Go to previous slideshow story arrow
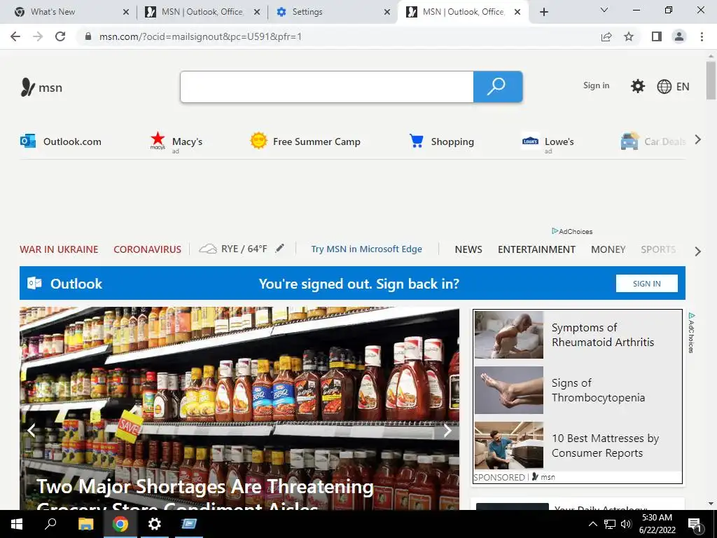717x538 pixels. click(x=32, y=430)
